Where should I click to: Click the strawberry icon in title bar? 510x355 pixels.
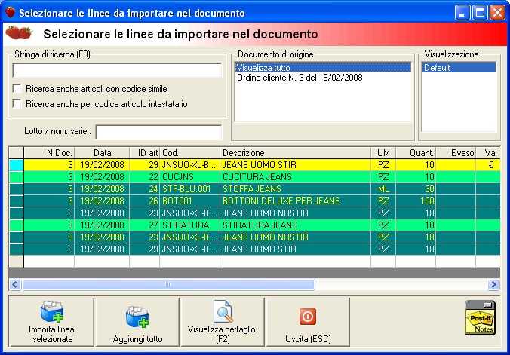pyautogui.click(x=10, y=12)
